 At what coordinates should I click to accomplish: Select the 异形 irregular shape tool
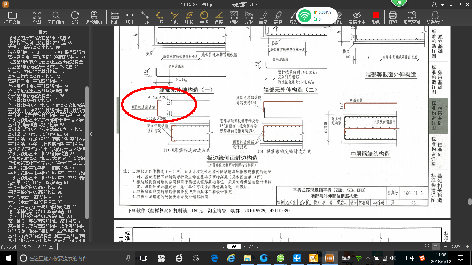click(248, 18)
